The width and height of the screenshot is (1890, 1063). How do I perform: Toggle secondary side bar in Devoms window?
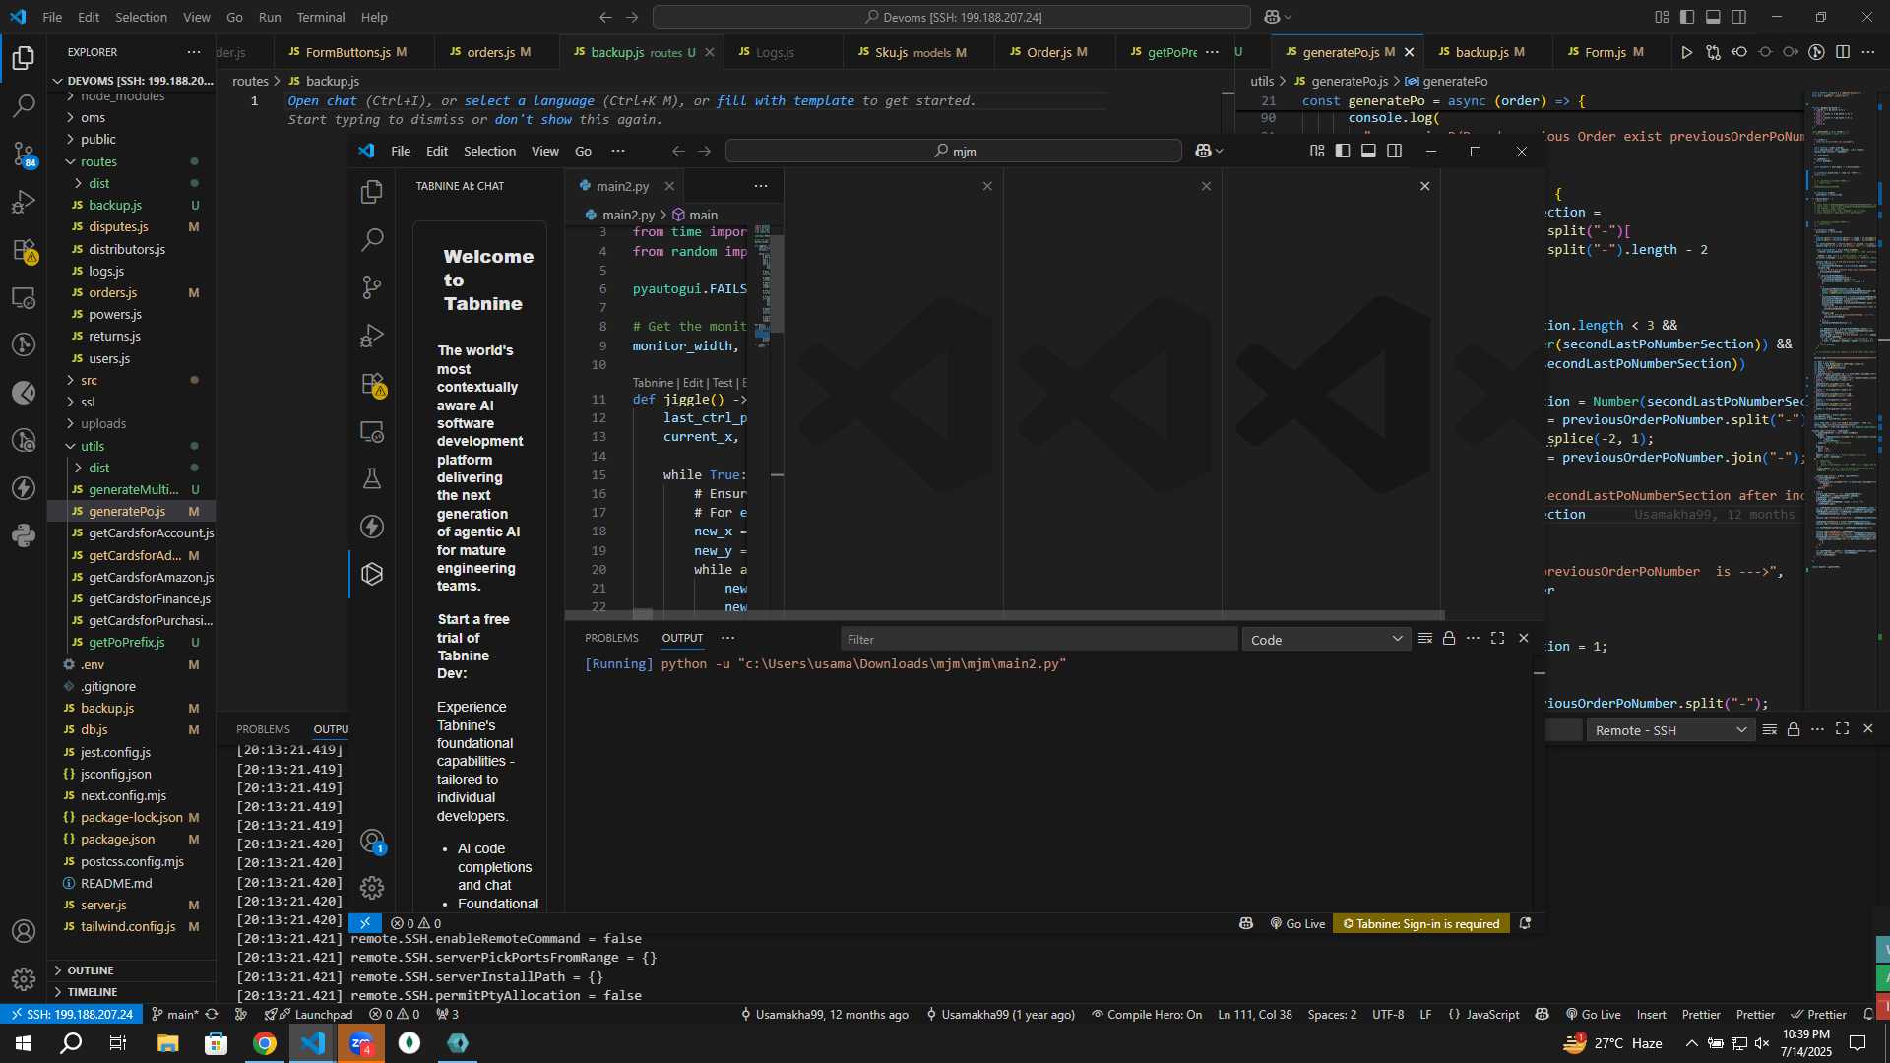pyautogui.click(x=1739, y=17)
